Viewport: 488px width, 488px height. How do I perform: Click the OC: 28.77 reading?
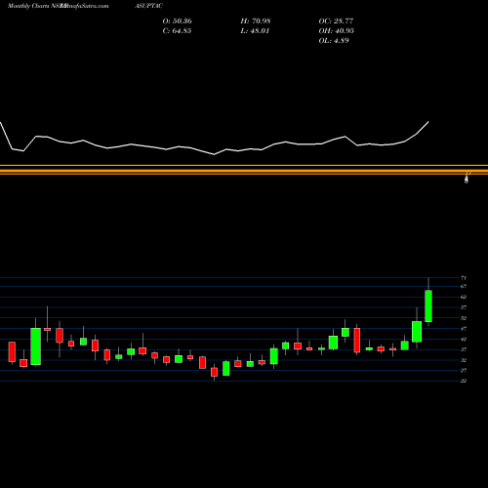tap(336, 21)
